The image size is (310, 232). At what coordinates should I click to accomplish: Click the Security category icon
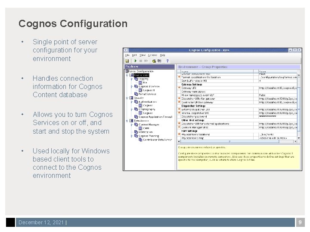tap(131, 98)
